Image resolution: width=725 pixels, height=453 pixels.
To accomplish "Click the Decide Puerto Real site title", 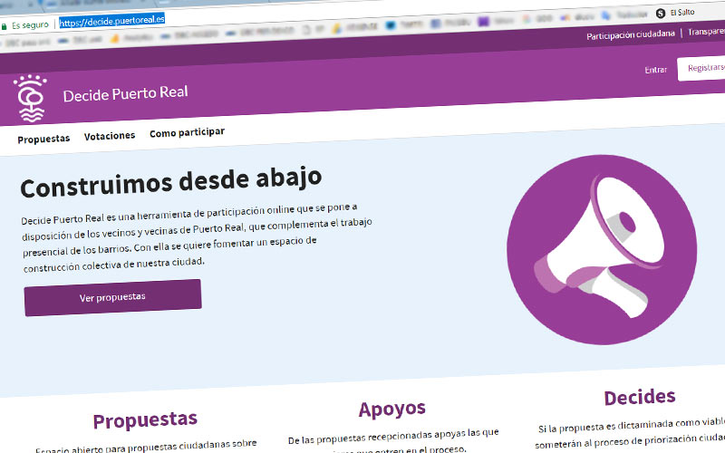I will [125, 93].
